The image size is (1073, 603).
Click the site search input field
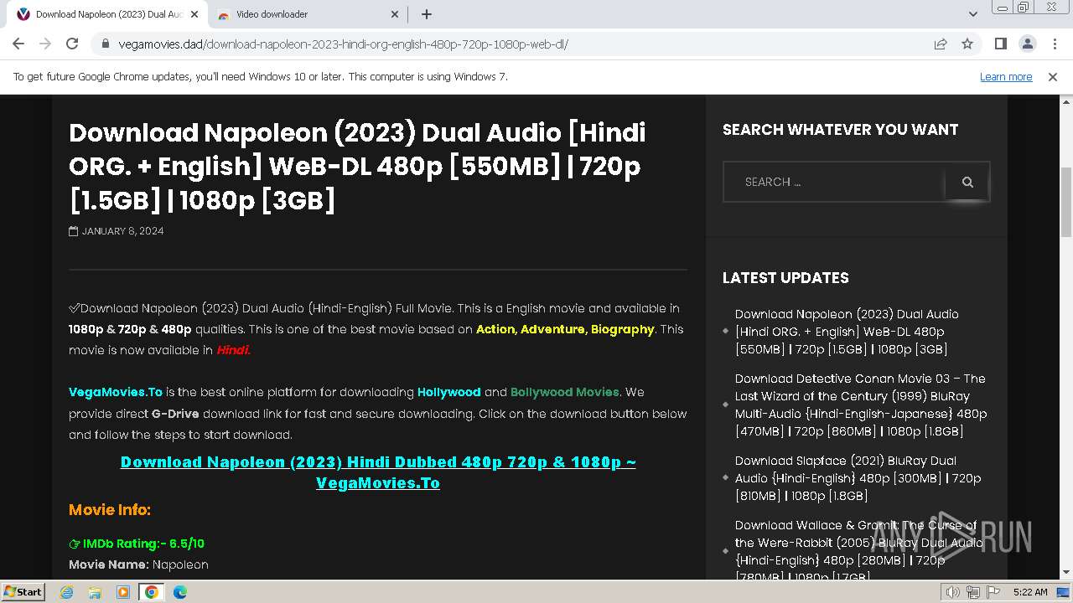[834, 182]
